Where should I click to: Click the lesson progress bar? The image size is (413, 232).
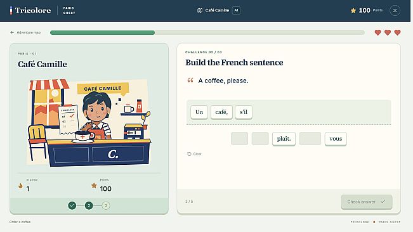(207, 32)
